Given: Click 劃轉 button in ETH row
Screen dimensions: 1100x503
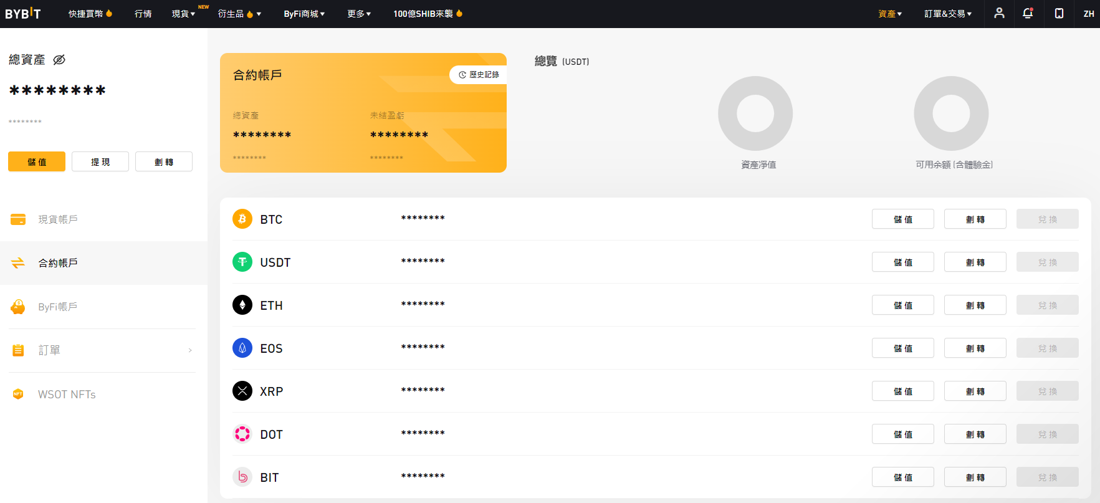Looking at the screenshot, I should point(975,305).
